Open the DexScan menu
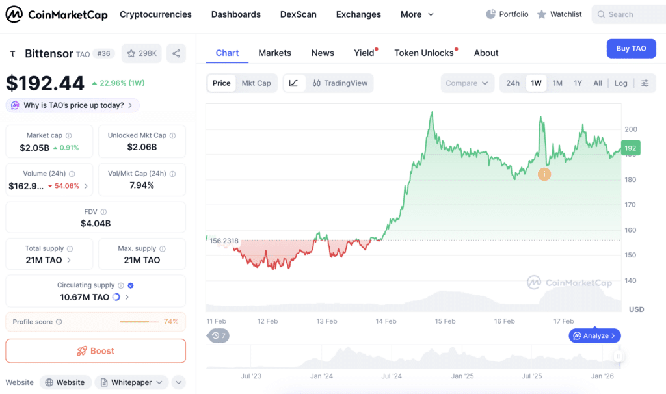The width and height of the screenshot is (666, 394). point(298,14)
